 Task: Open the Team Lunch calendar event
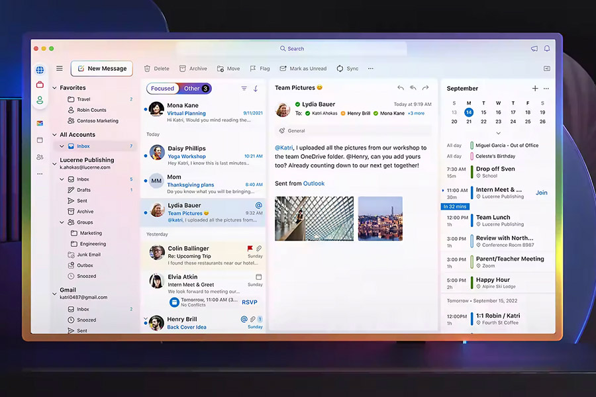coord(497,220)
